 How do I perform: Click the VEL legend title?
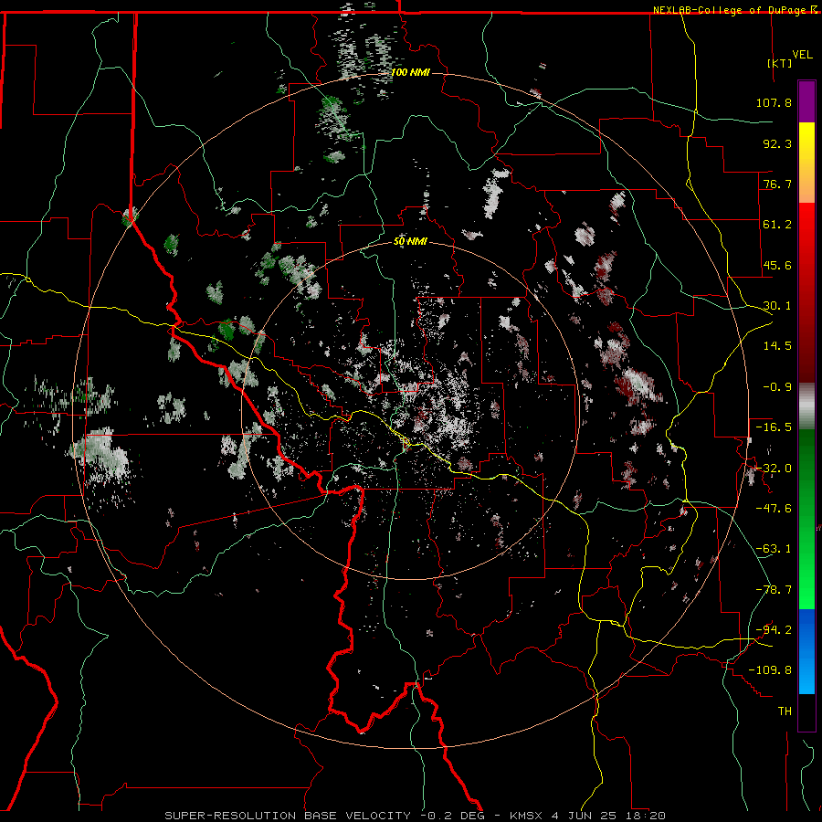(x=802, y=54)
